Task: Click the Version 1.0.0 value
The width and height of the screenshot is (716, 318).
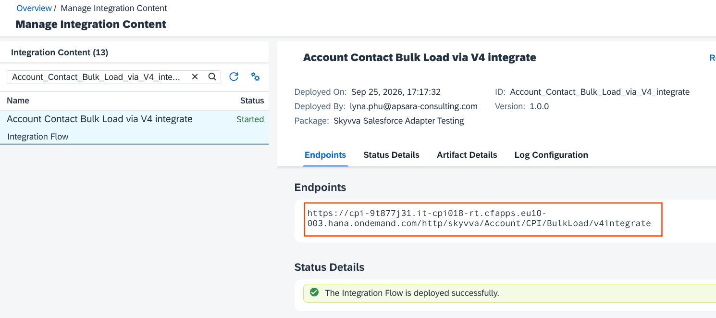Action: 539,106
